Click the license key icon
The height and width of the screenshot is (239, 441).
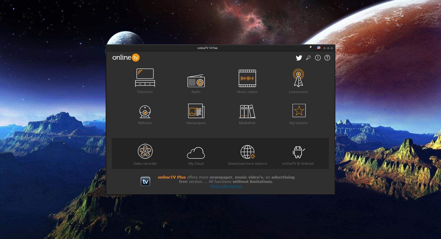308,58
